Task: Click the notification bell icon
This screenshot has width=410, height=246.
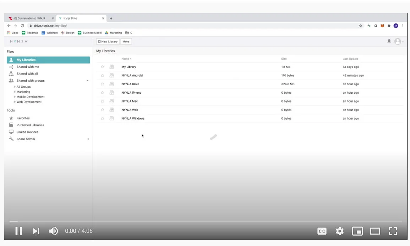Action: tap(389, 41)
